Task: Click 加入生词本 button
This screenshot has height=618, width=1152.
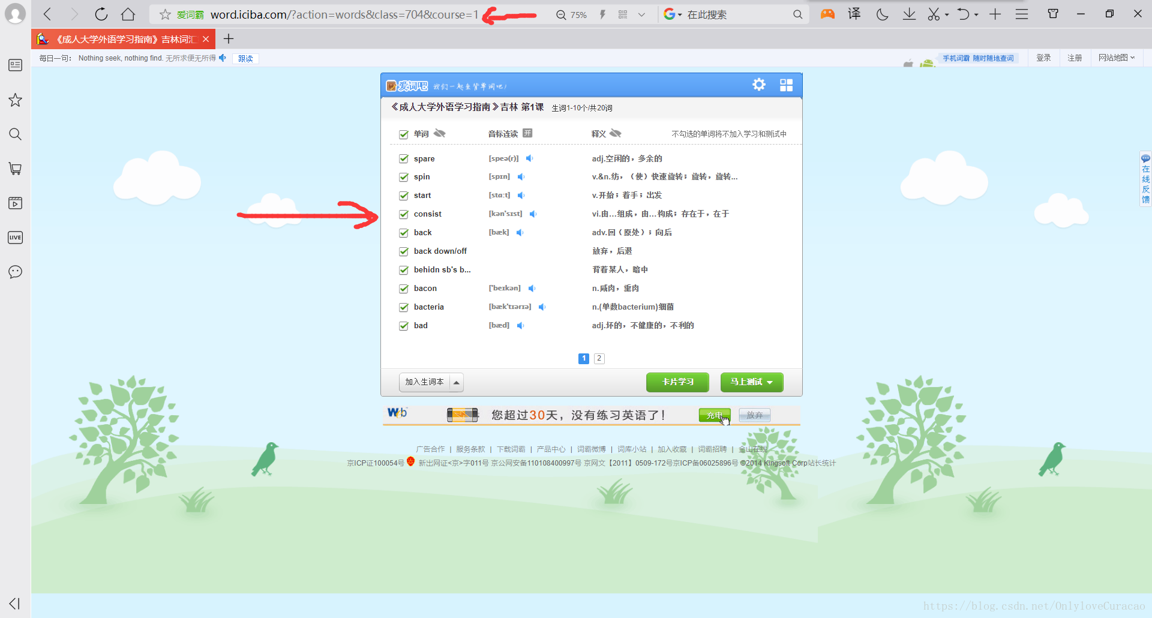Action: coord(424,382)
